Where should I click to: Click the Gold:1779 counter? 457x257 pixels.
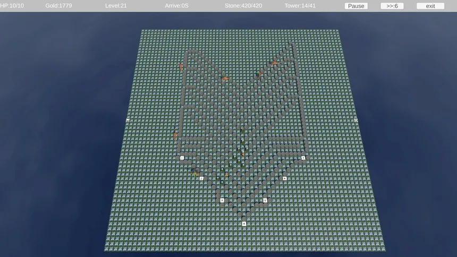[x=58, y=5]
